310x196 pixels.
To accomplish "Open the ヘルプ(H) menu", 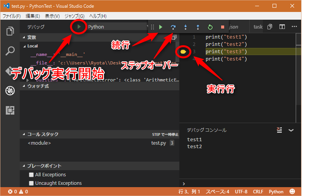I will coord(98,16).
